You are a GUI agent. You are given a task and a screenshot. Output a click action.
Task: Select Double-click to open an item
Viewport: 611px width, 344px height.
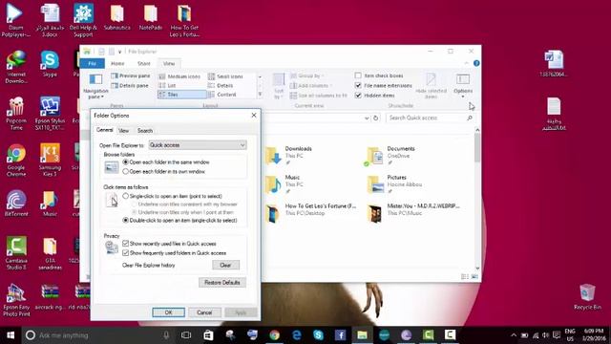click(x=125, y=220)
